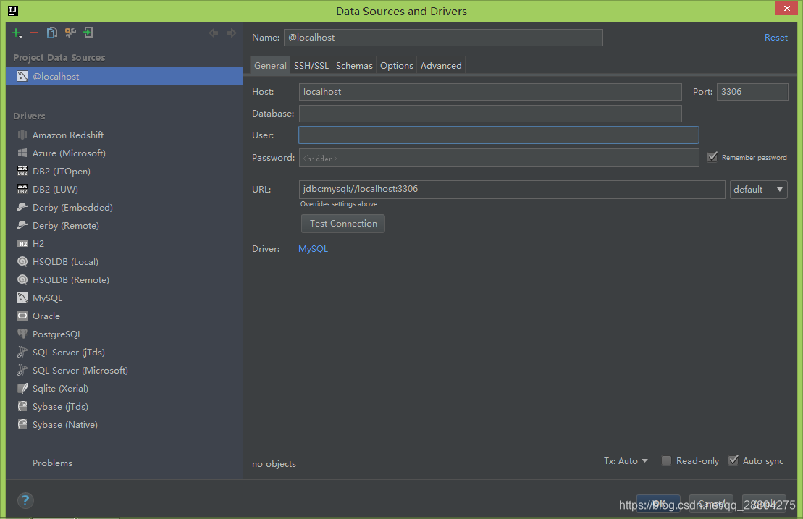This screenshot has width=803, height=519.
Task: Switch to the Options tab
Action: click(x=396, y=66)
